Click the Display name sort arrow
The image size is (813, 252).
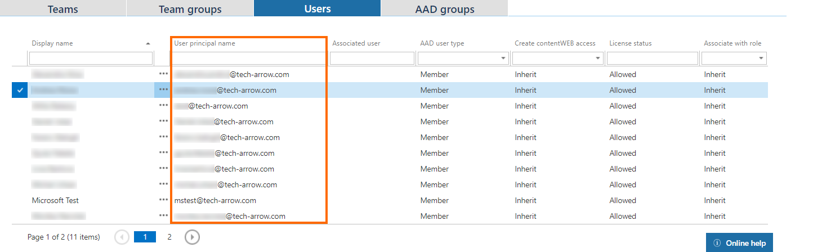tap(148, 43)
